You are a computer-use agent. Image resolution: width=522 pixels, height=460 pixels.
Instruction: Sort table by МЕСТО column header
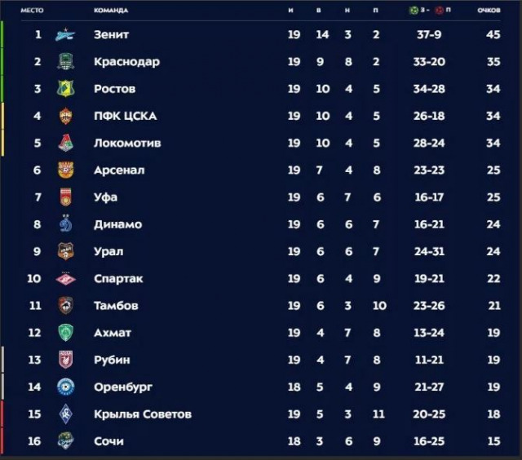[33, 11]
